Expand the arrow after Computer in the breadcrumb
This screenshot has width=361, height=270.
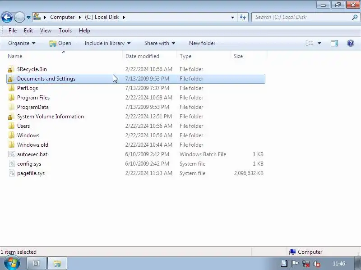80,17
